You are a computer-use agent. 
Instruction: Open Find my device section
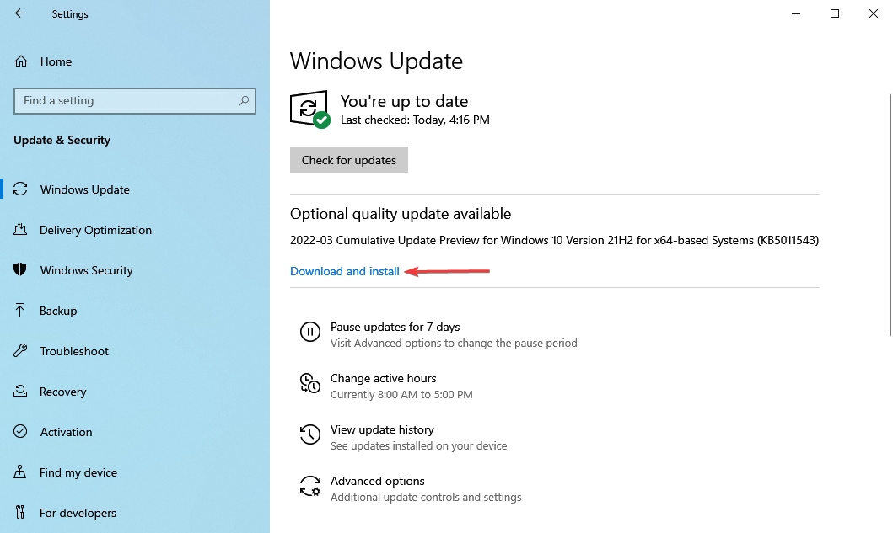click(x=78, y=472)
